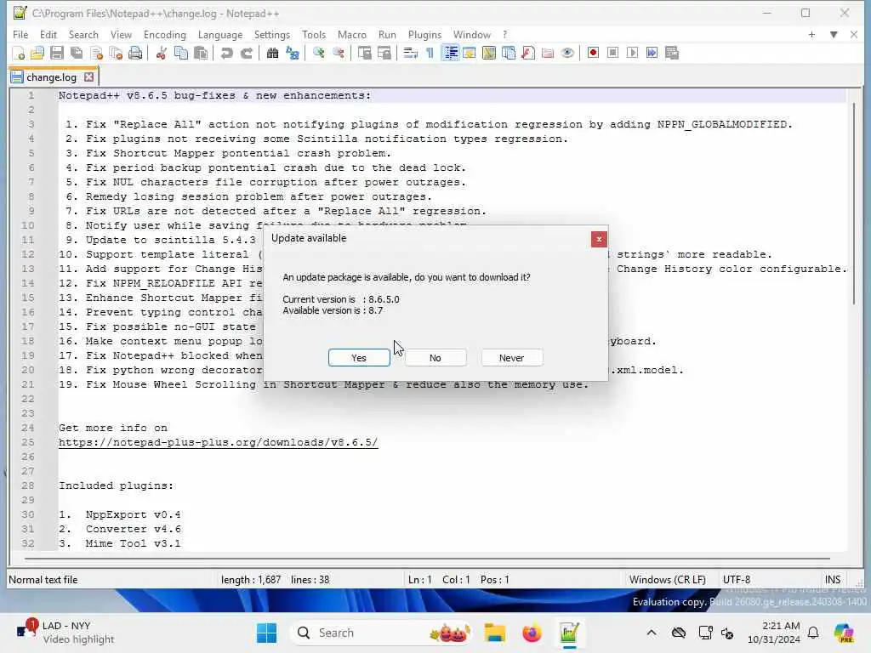Click the Save All toolbar icon

(x=77, y=54)
